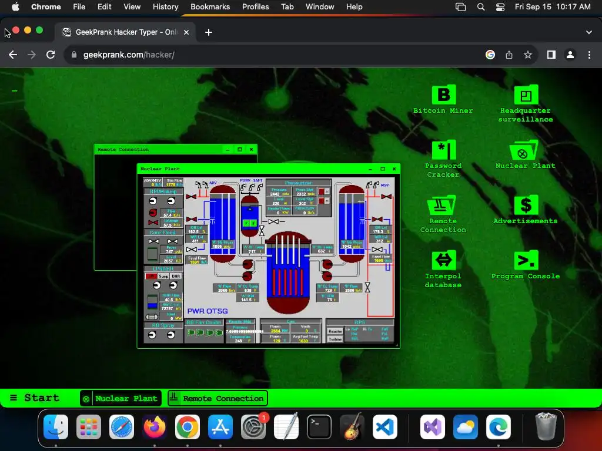
Task: Open a new tab with the plus button
Action: point(209,32)
